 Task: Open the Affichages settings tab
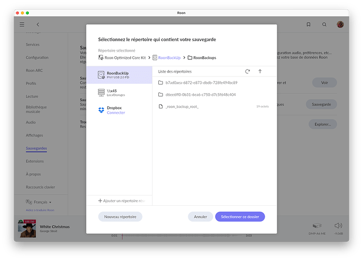tap(34, 135)
